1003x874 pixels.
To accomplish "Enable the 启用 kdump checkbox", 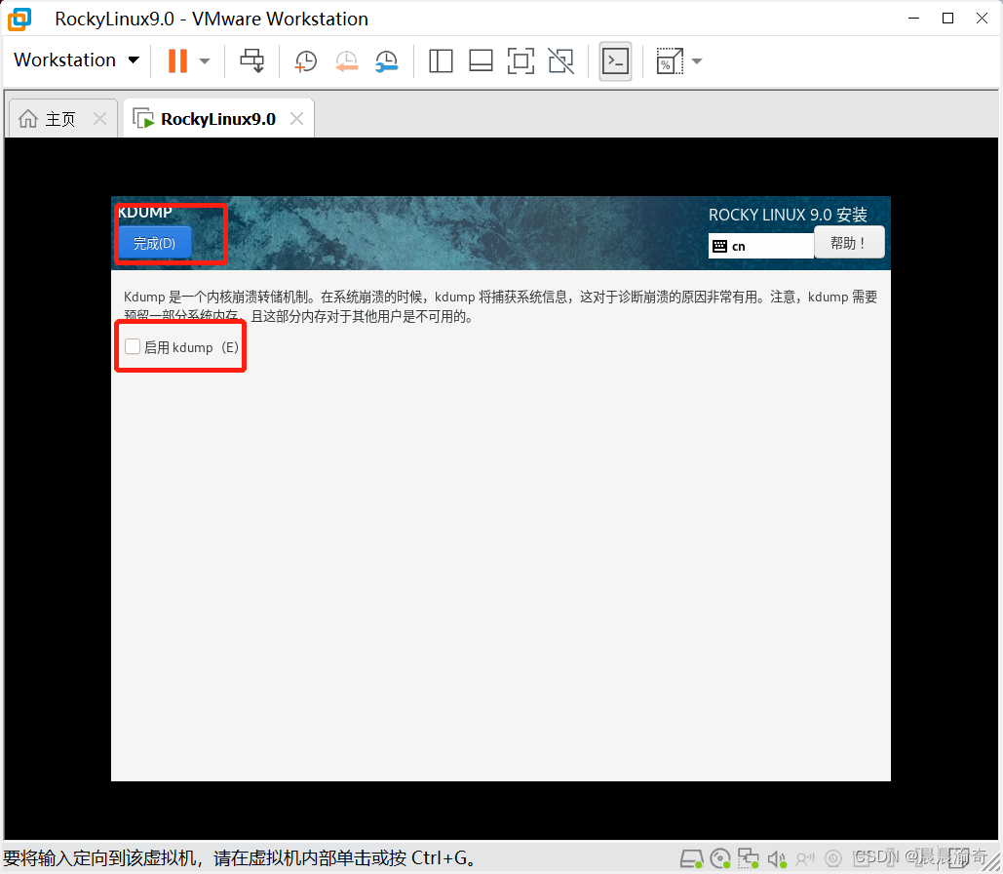I will (133, 346).
